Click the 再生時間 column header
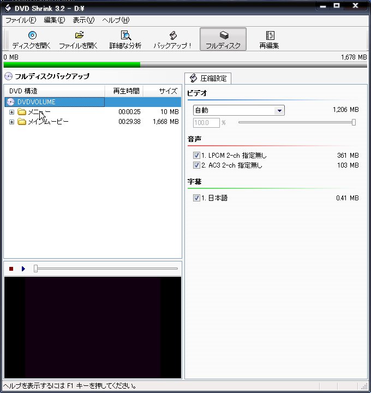 click(124, 91)
